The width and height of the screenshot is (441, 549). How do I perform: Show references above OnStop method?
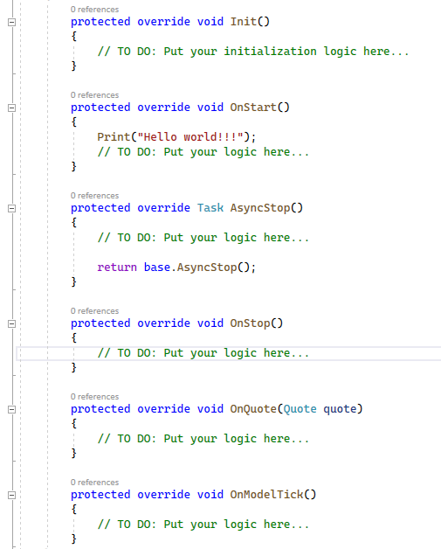tap(94, 311)
